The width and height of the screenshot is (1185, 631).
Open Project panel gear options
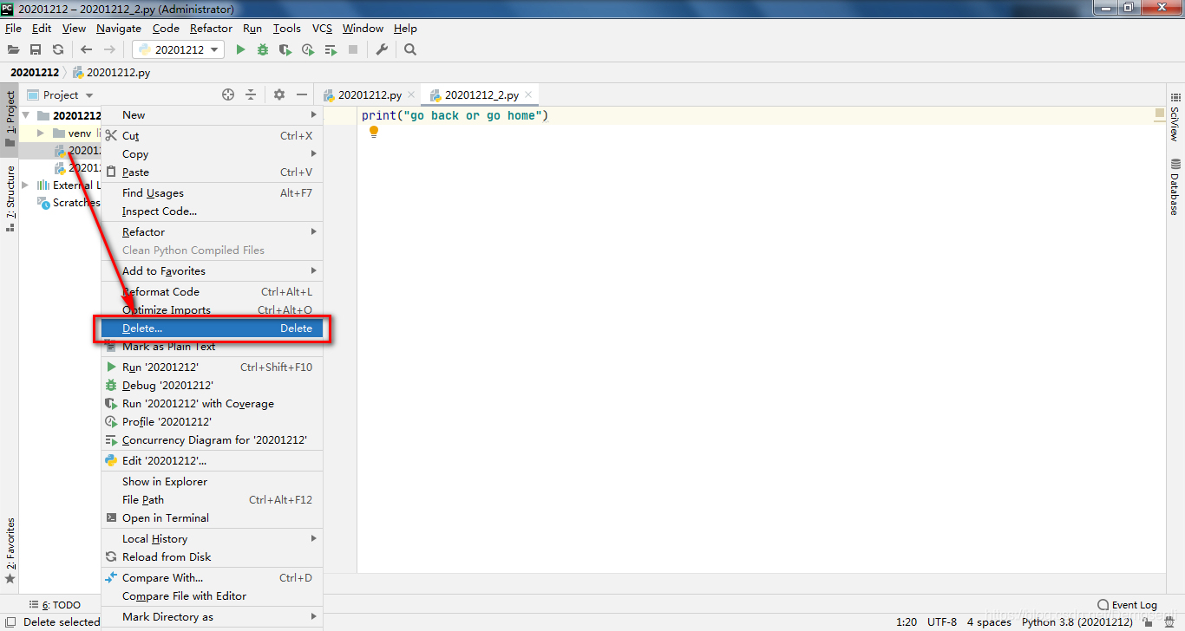pos(279,95)
